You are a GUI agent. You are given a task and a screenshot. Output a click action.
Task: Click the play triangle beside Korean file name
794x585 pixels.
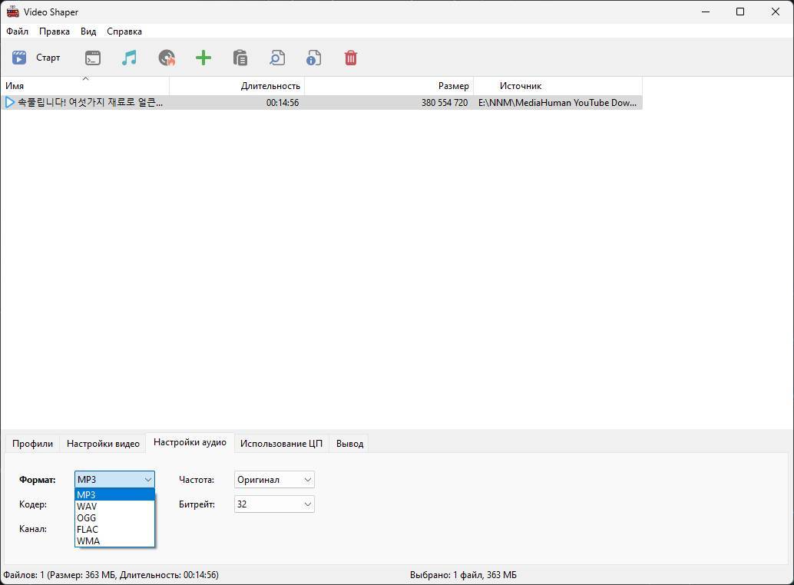10,102
